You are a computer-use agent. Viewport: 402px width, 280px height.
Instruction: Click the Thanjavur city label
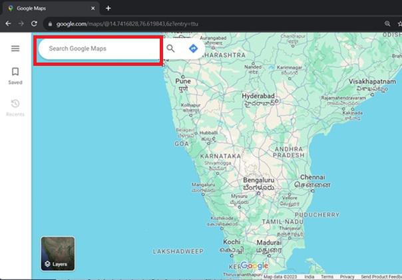point(290,228)
